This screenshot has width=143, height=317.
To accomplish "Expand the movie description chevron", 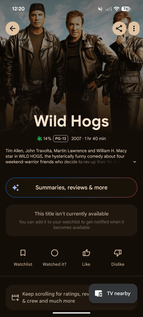I will (x=135, y=162).
